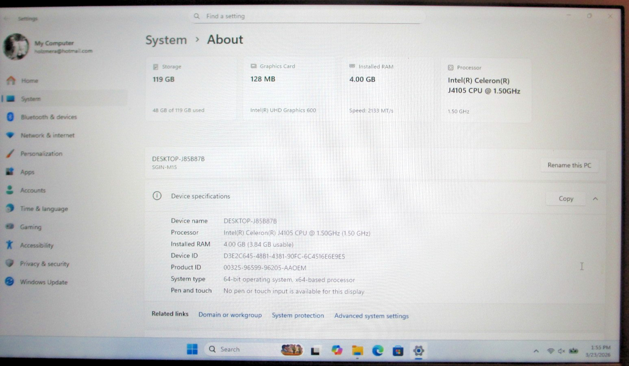Open the Domain or workgroup link
This screenshot has height=366, width=629.
[230, 315]
